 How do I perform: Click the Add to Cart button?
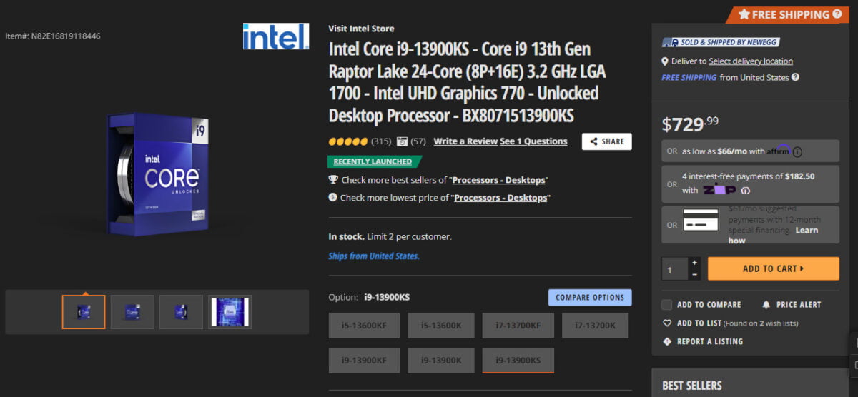pyautogui.click(x=773, y=268)
